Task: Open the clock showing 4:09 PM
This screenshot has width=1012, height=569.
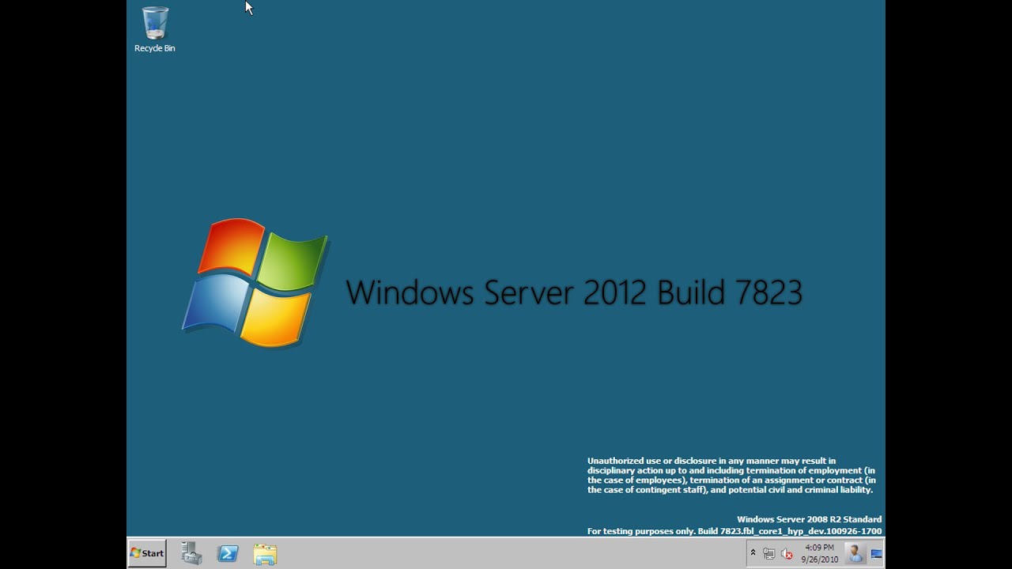Action: tap(819, 553)
